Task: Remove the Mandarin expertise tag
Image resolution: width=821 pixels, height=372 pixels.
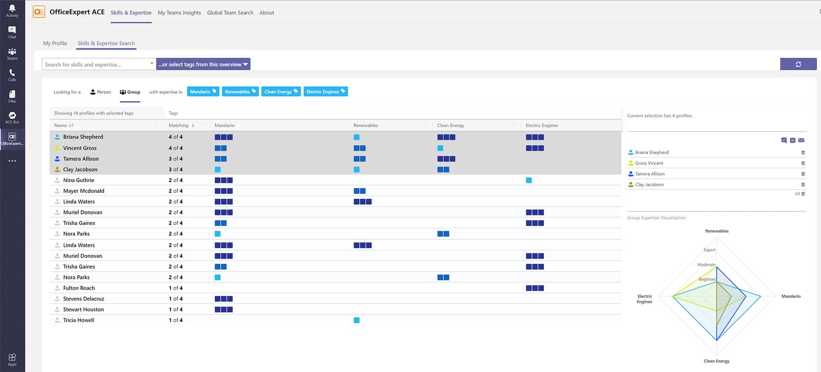Action: pos(214,92)
